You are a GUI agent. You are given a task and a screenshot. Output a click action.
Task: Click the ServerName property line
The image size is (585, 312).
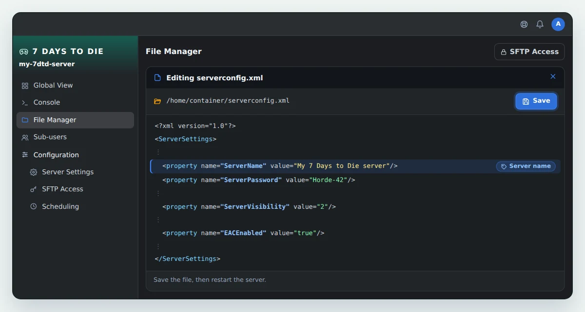(355, 166)
